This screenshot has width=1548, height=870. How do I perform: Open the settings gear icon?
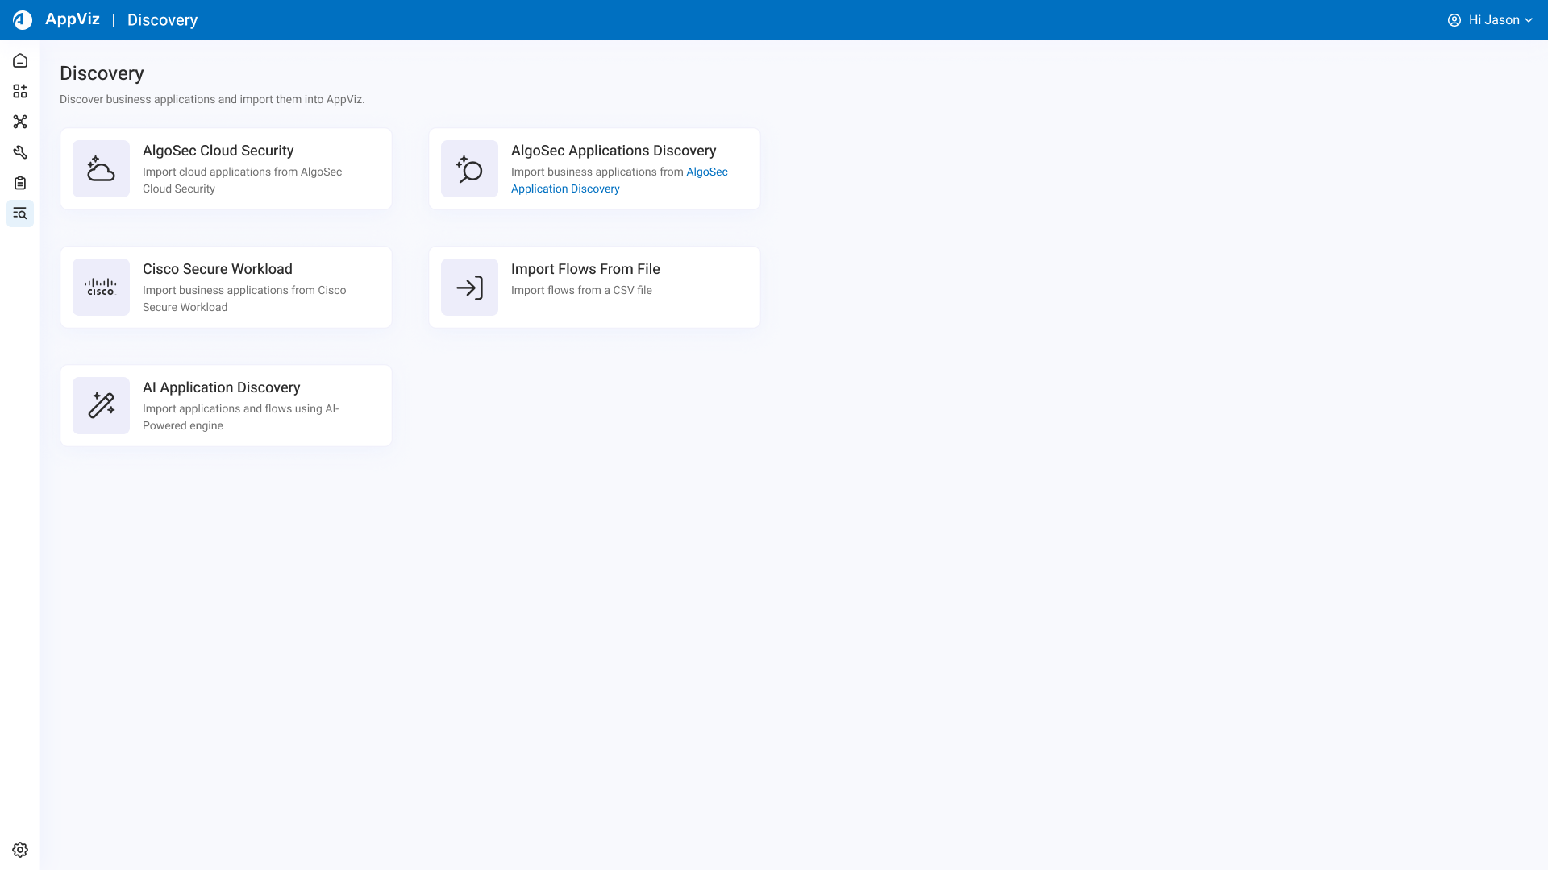pos(20,850)
